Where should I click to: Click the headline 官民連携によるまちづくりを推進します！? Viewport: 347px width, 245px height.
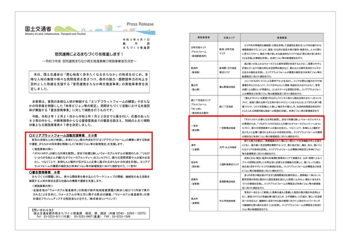(x=89, y=54)
